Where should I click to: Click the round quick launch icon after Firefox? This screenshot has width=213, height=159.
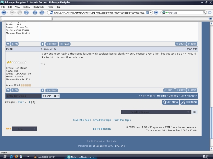[21, 157]
